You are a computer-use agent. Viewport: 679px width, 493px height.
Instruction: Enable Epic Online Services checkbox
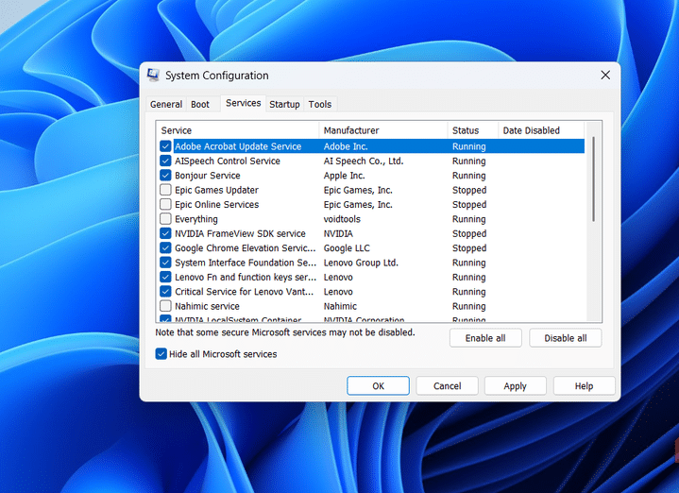pyautogui.click(x=165, y=205)
